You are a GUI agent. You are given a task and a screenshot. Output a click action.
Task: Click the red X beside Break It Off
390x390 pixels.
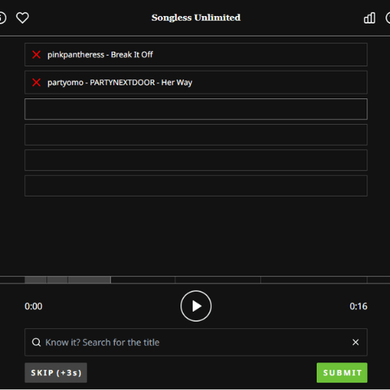[37, 55]
